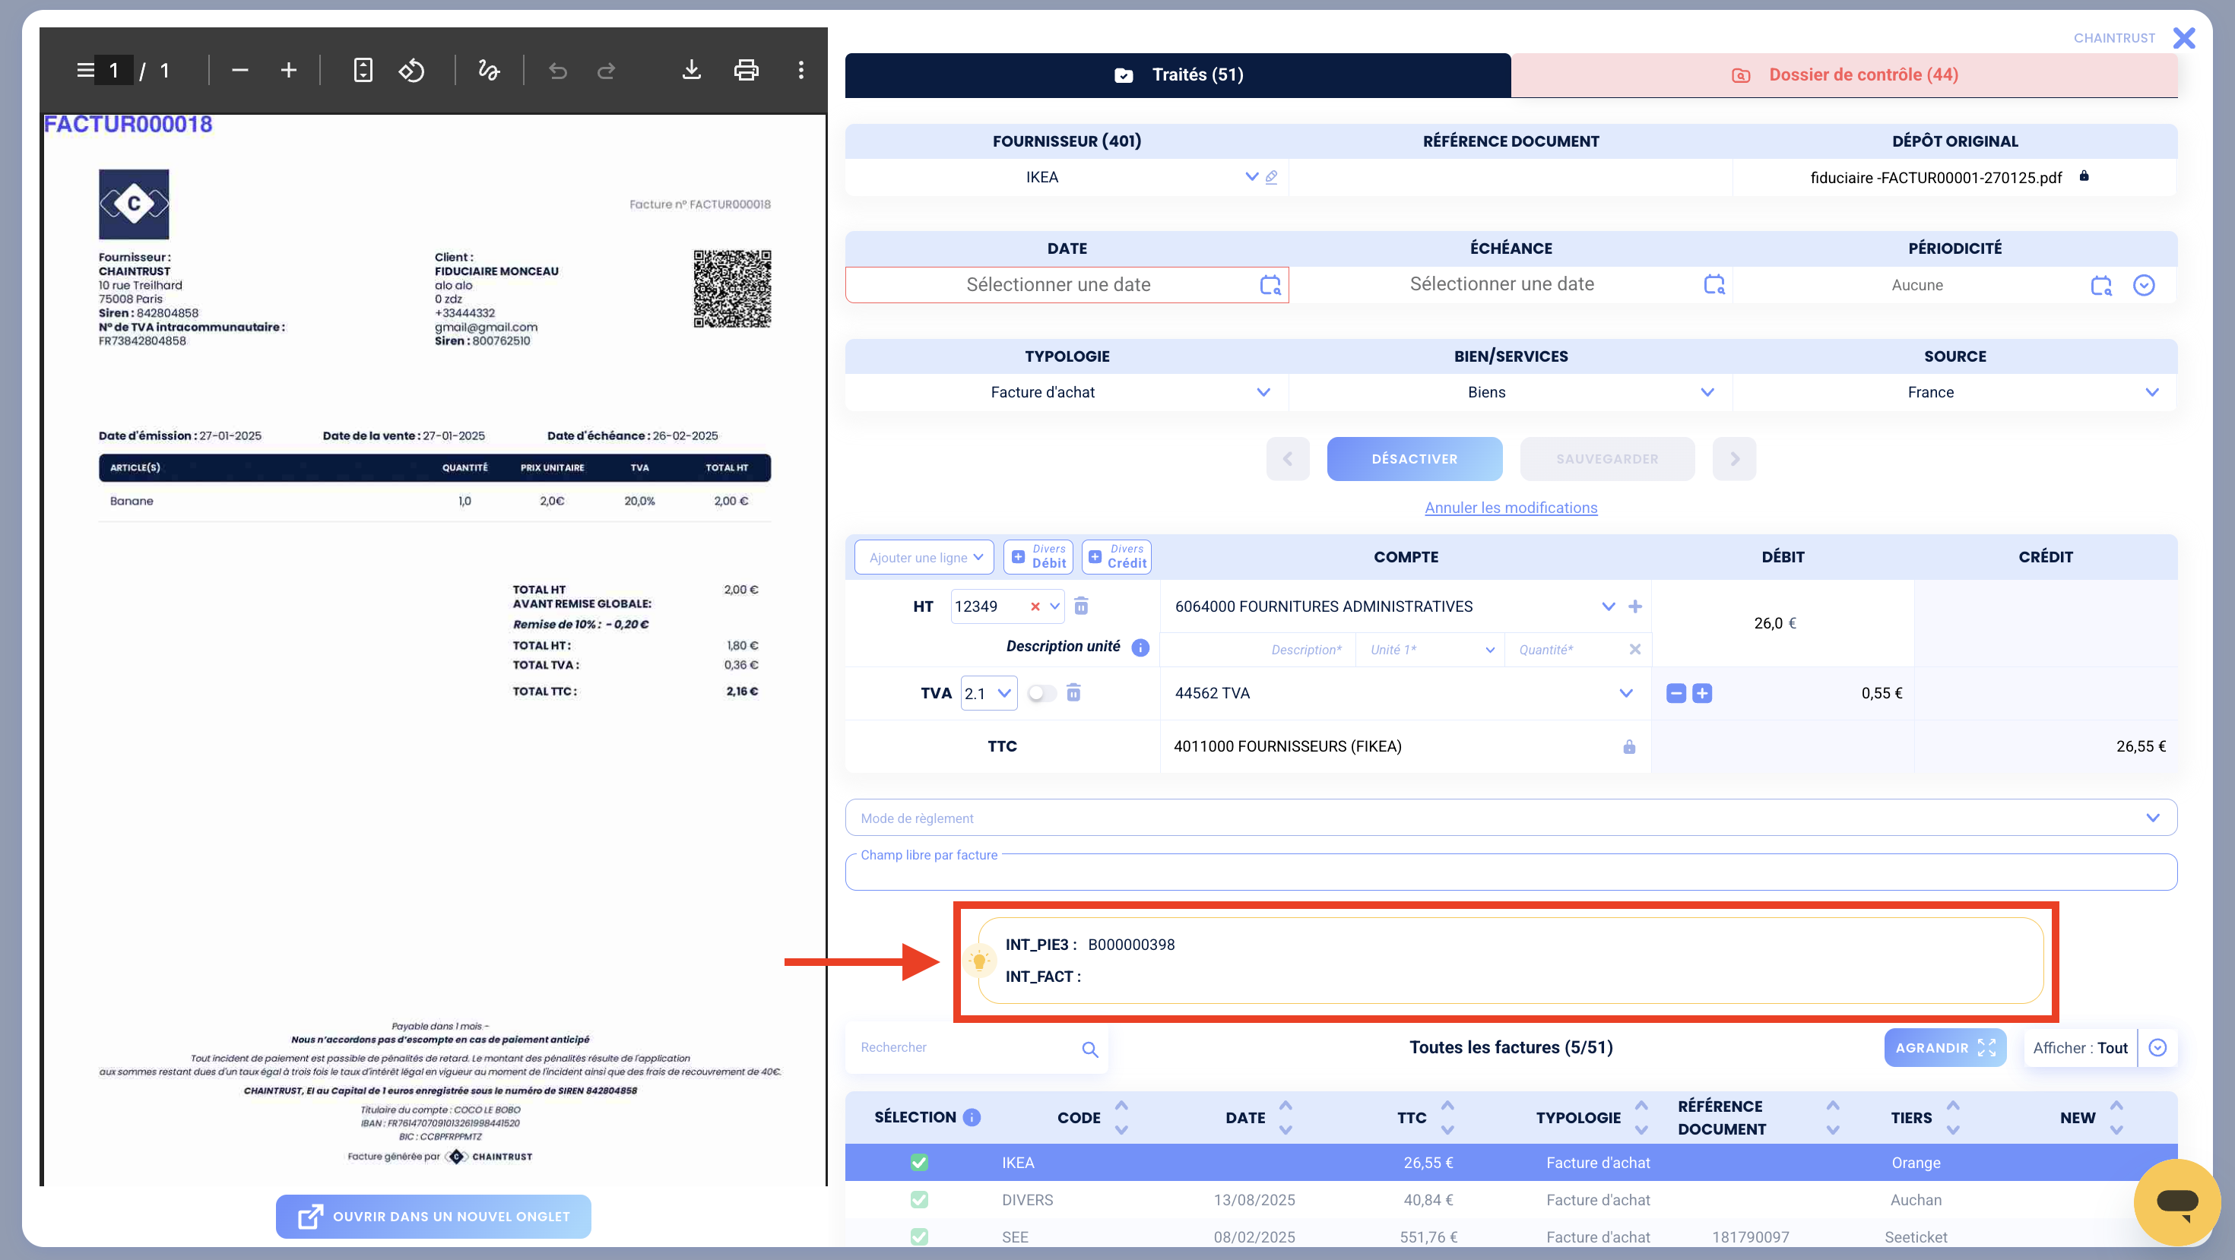Uncheck the SEE invoice row checkbox

point(919,1237)
